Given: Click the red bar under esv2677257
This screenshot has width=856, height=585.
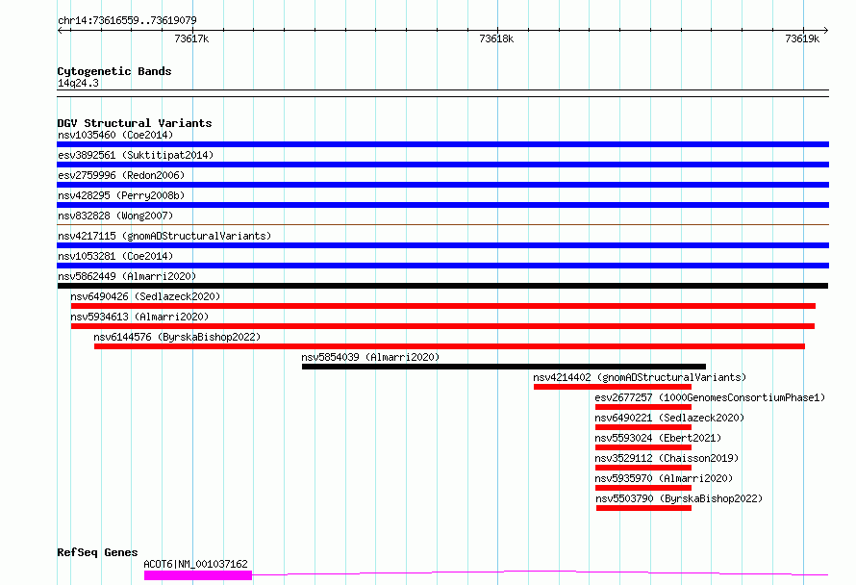Looking at the screenshot, I should click(643, 407).
